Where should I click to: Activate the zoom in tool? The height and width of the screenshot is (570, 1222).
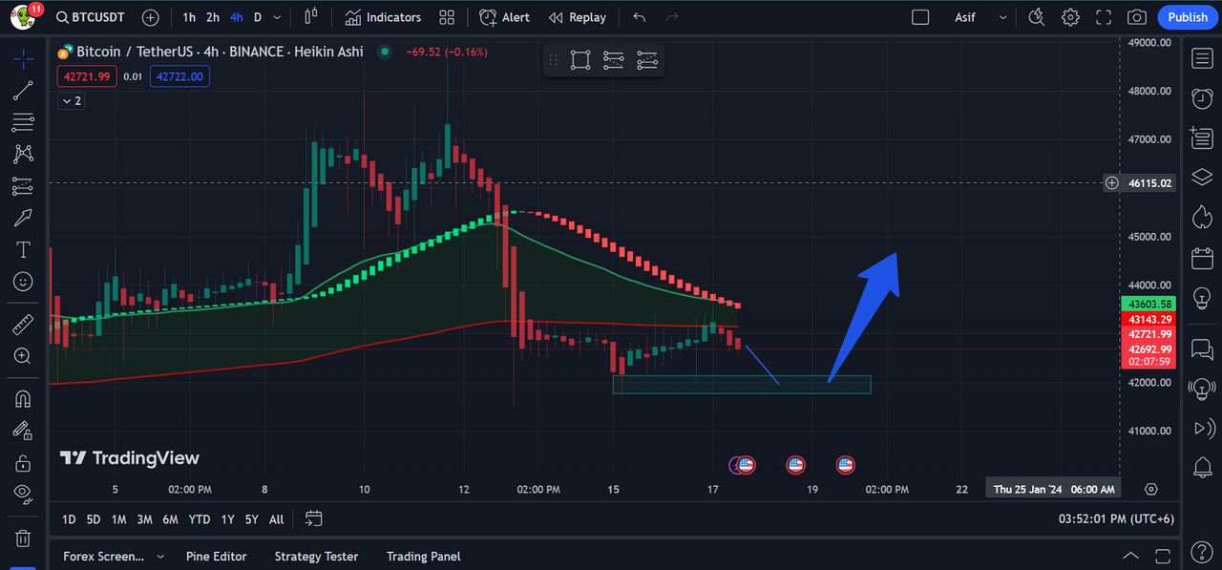click(23, 356)
